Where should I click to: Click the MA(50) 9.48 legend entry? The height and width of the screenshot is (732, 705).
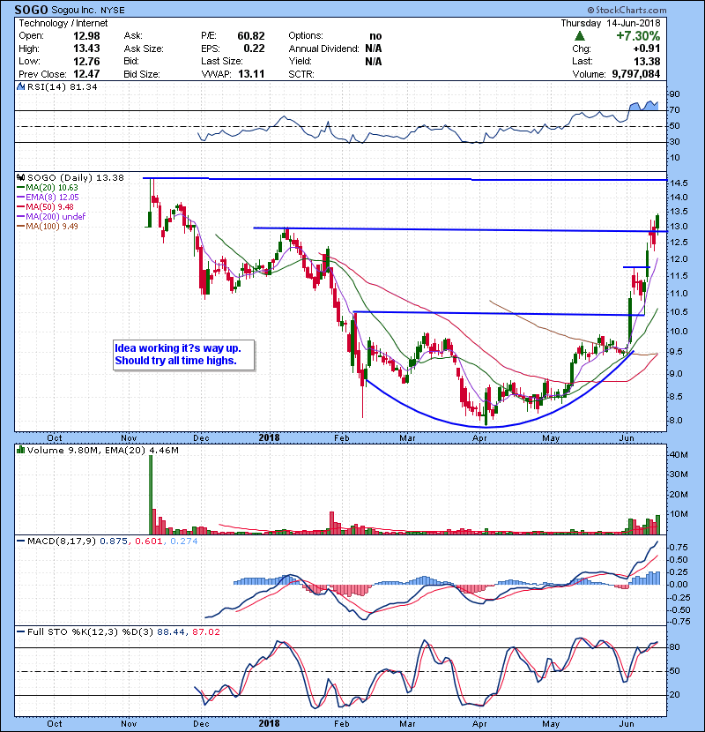[x=45, y=206]
